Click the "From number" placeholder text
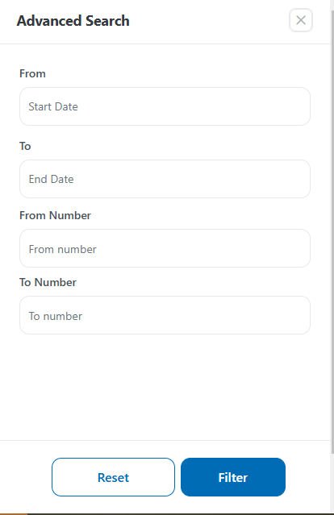 pyautogui.click(x=62, y=249)
